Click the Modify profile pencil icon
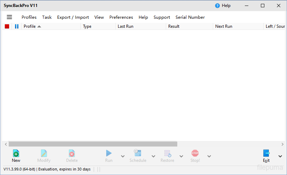The image size is (287, 175). [44, 153]
